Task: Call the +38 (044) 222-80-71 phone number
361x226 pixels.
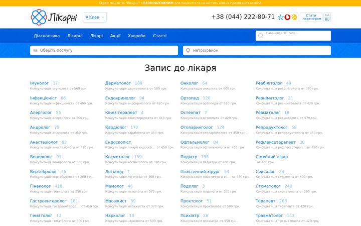Action: [x=243, y=17]
